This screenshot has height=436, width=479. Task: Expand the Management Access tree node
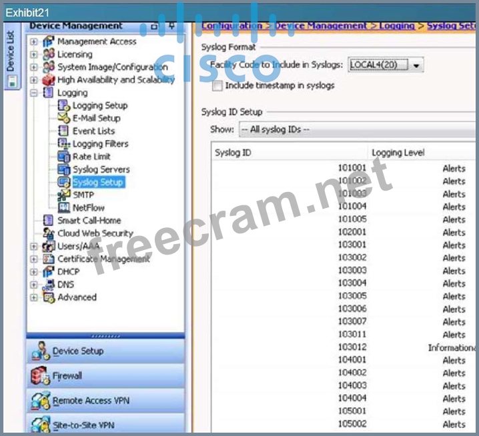point(34,41)
